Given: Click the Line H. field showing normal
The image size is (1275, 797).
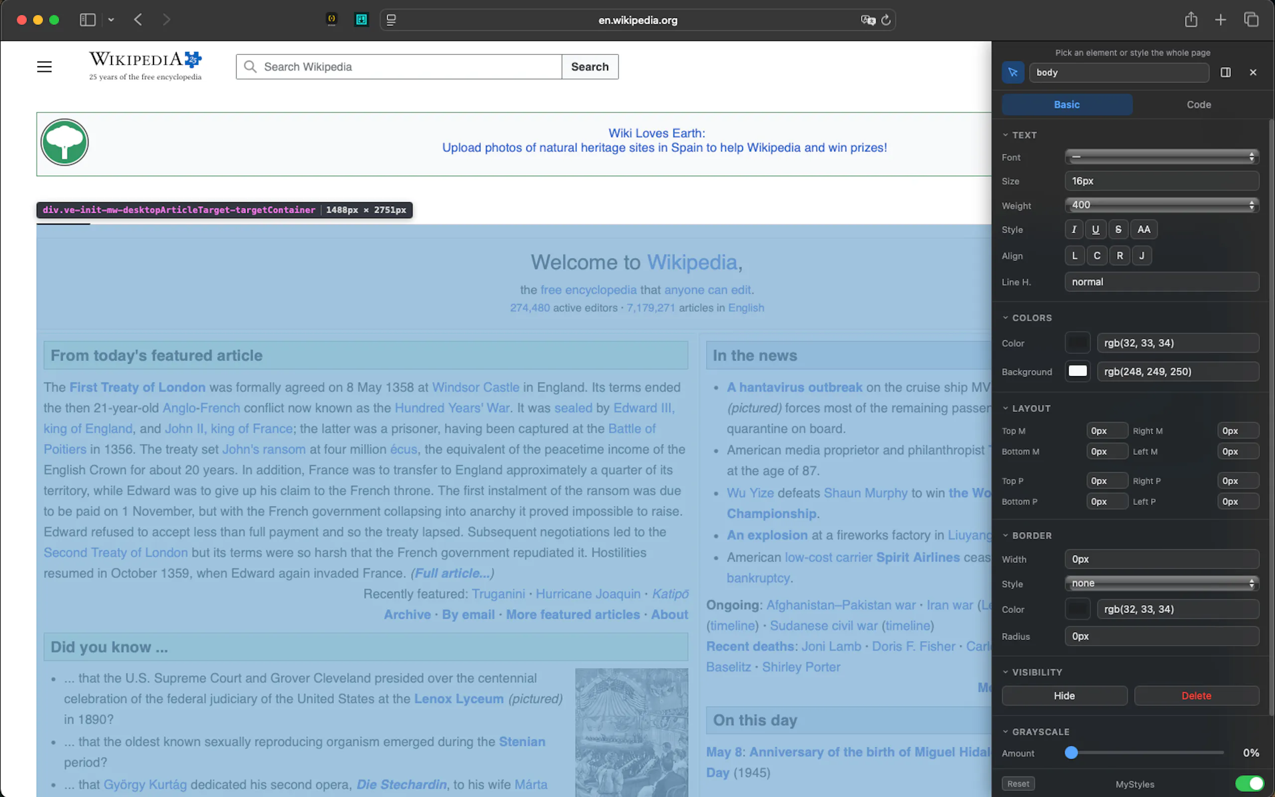Looking at the screenshot, I should 1162,282.
